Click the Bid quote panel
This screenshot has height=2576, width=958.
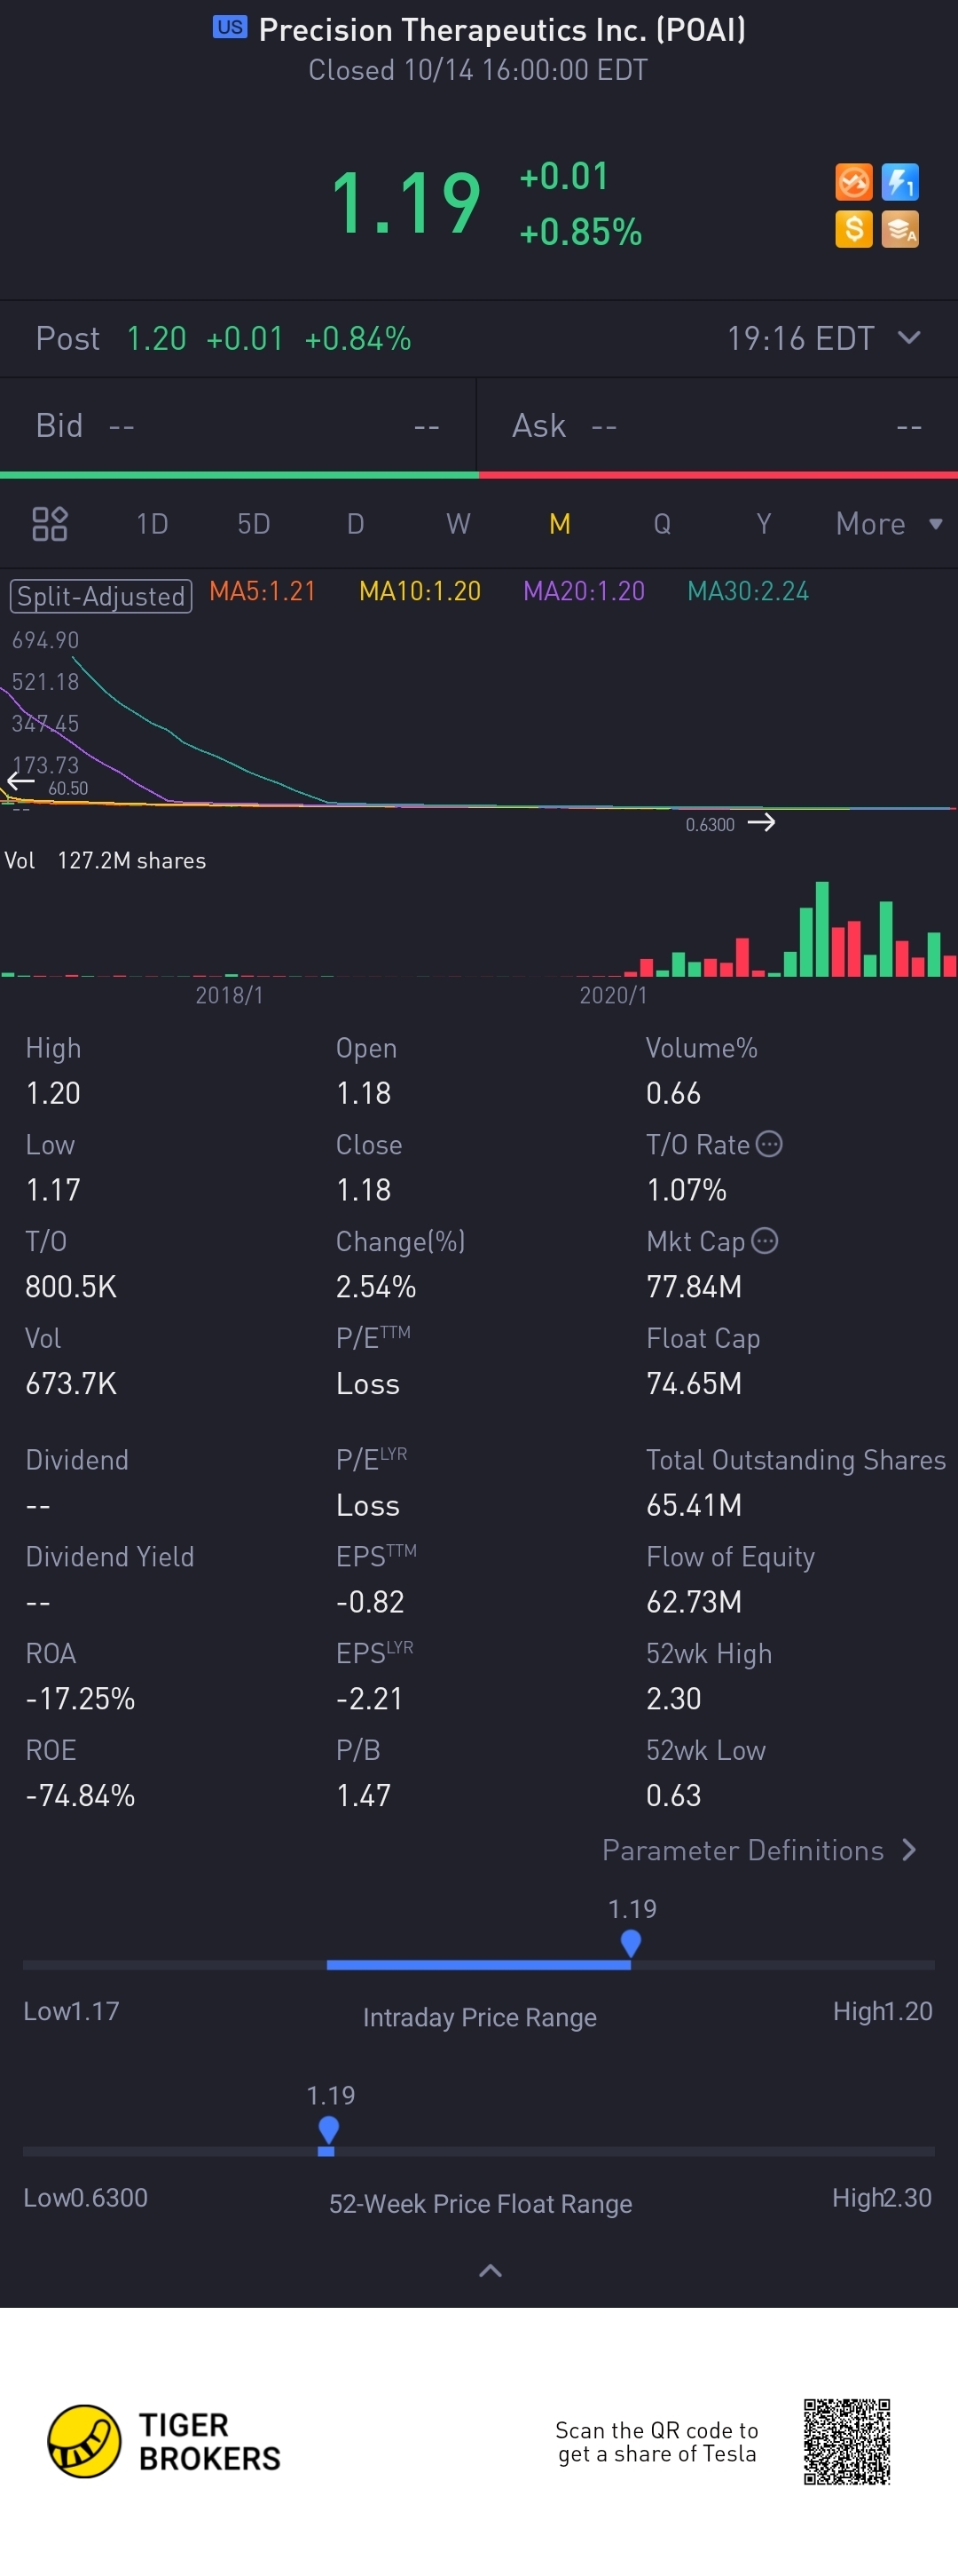[238, 426]
